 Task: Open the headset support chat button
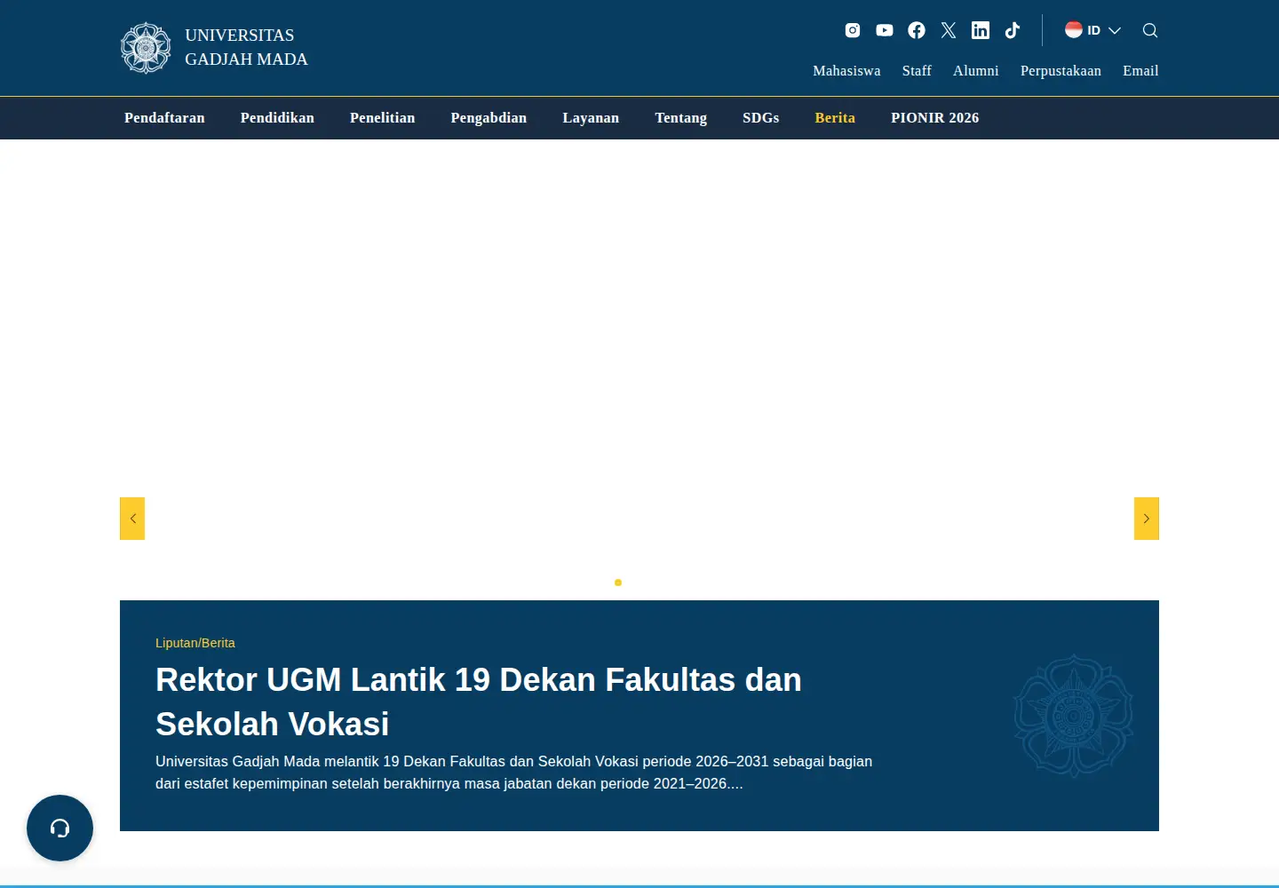coord(60,828)
